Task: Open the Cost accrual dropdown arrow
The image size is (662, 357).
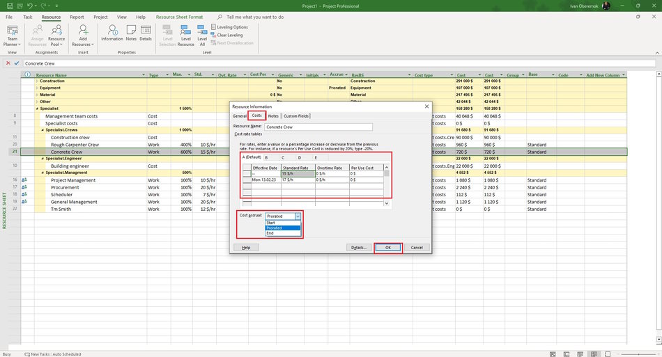Action: pyautogui.click(x=298, y=216)
